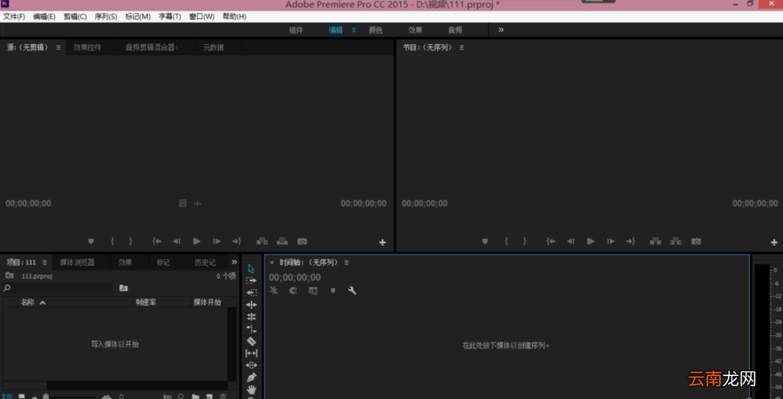
Task: Go to Out point in Source monitor
Action: (237, 241)
